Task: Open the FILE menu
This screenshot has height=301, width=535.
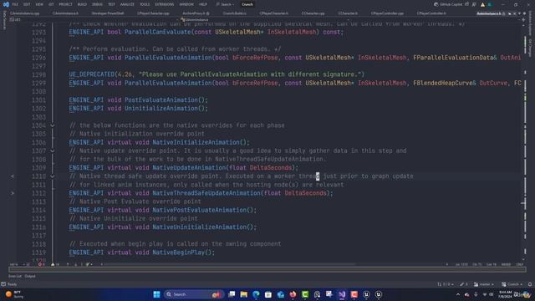Action: click(x=15, y=4)
